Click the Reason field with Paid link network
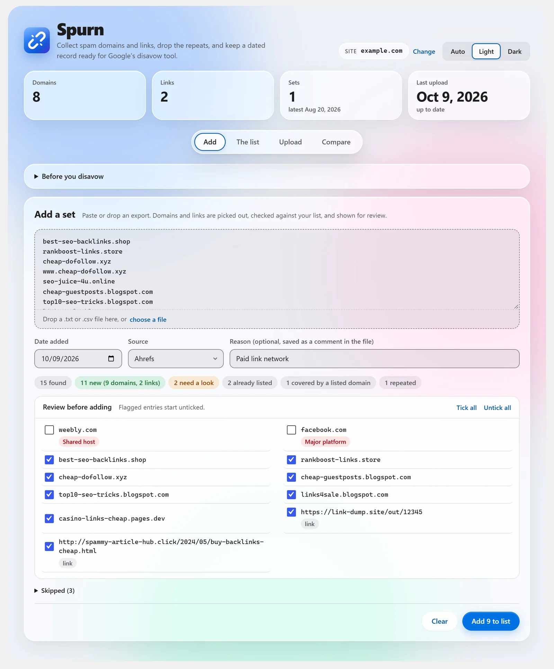The height and width of the screenshot is (669, 554). click(x=374, y=358)
